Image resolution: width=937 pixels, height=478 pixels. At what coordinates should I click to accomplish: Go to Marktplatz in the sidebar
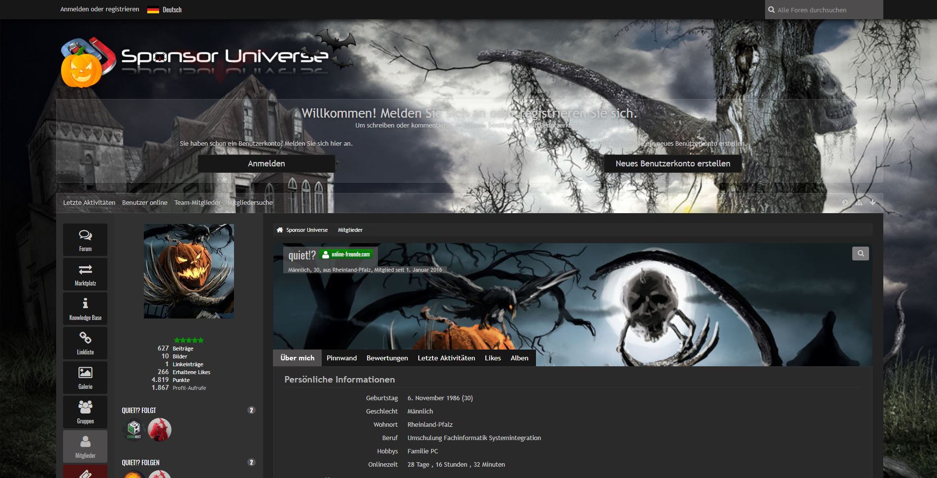[x=85, y=274]
